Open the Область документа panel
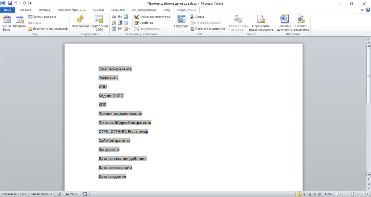 coord(301,23)
